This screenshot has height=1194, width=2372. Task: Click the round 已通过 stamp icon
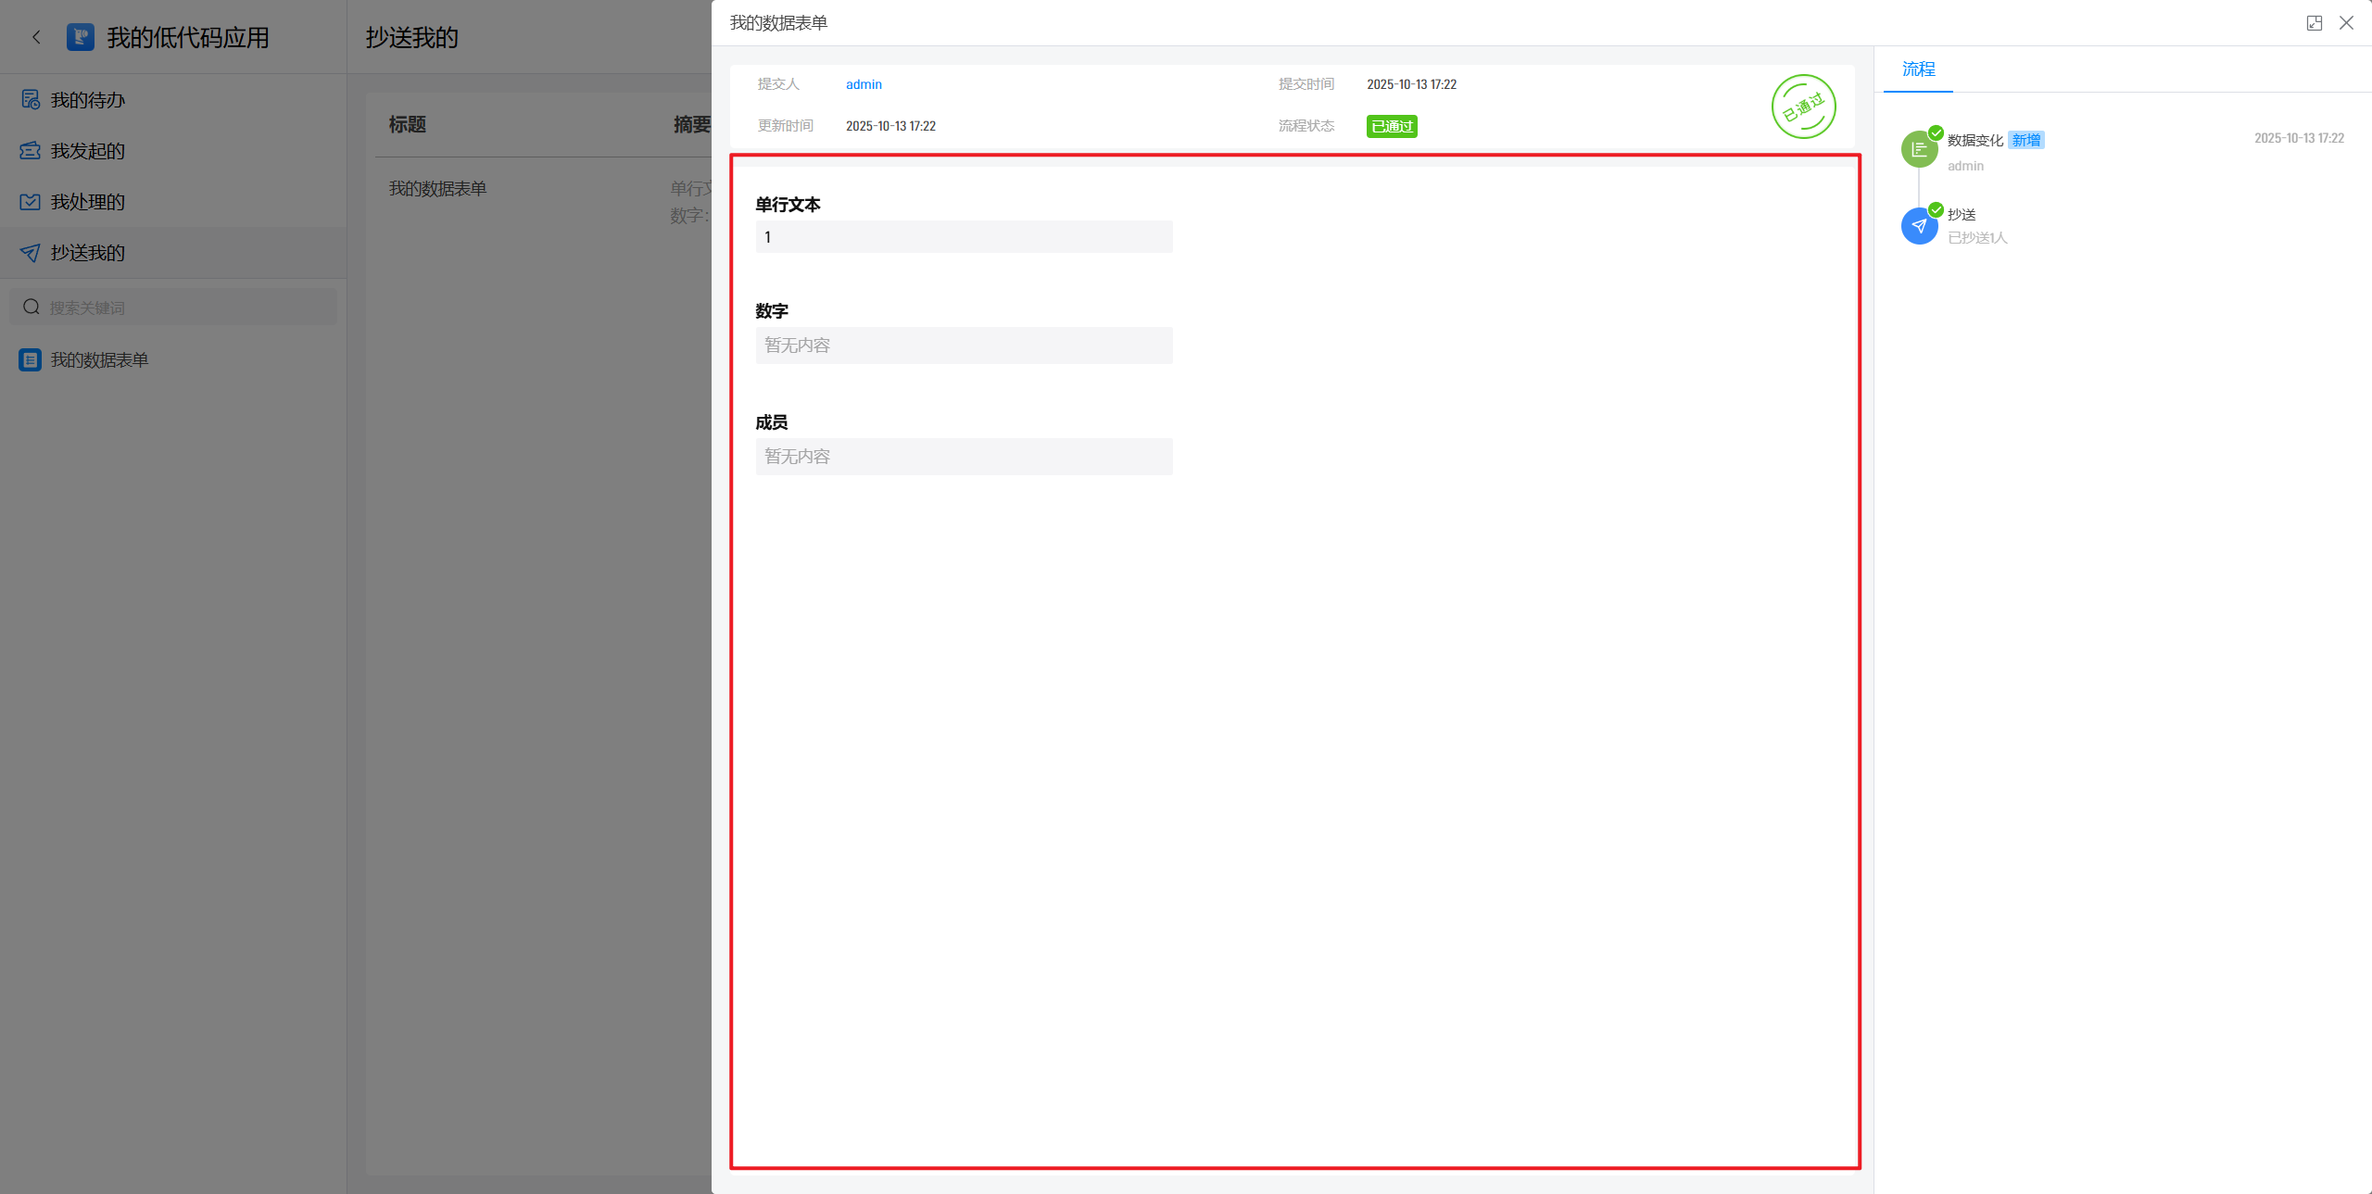[1803, 107]
